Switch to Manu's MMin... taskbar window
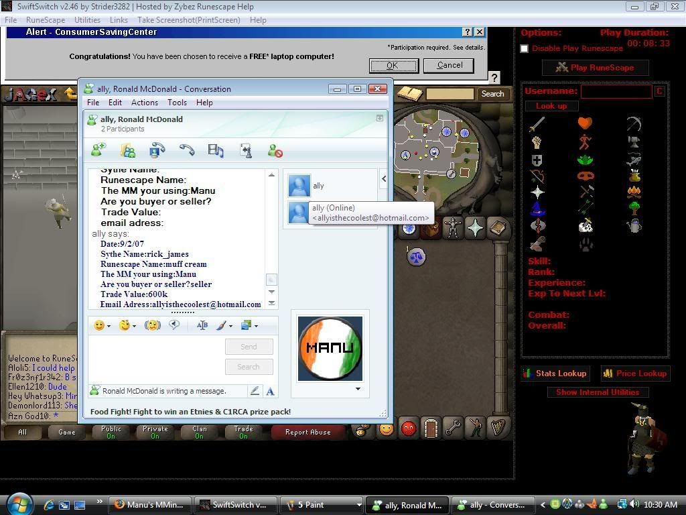 149,505
